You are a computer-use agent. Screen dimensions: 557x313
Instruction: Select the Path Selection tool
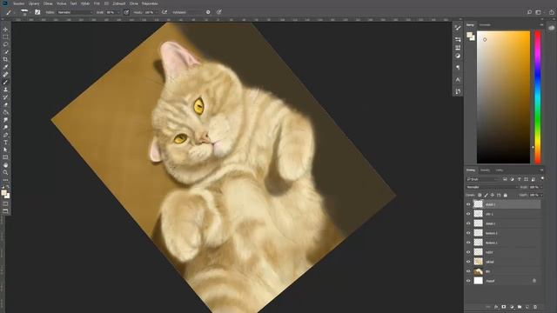pos(5,150)
